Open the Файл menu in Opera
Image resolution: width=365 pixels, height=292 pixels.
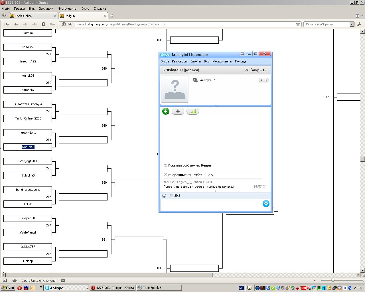click(x=6, y=9)
